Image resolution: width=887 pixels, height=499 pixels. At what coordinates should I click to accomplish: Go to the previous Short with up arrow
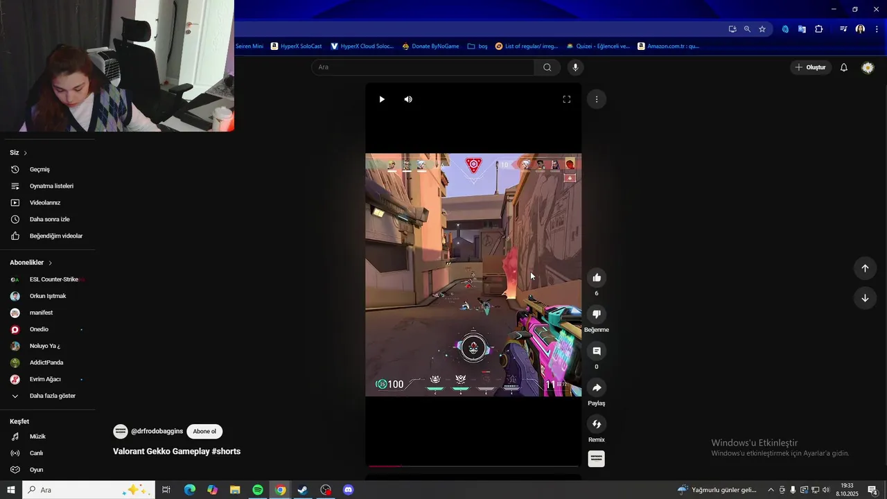tap(865, 268)
